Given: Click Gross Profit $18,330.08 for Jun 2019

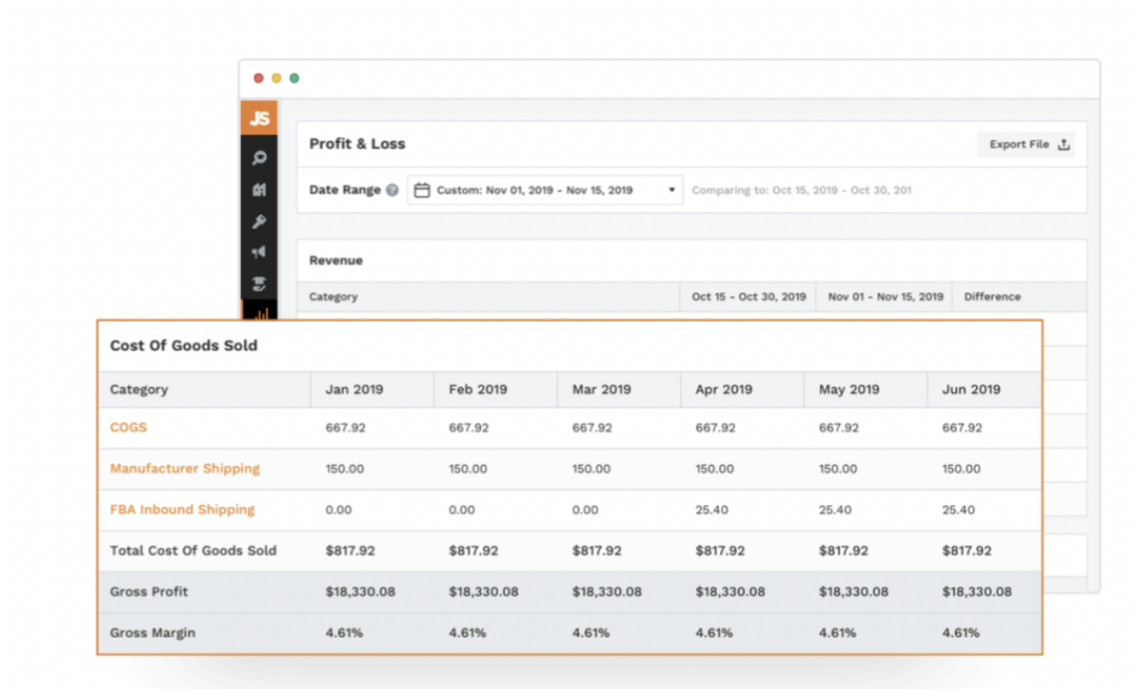Looking at the screenshot, I should coord(977,592).
